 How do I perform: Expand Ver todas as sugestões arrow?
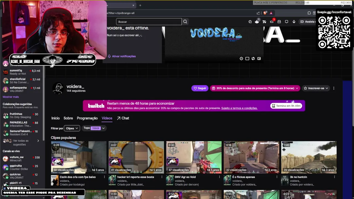(x=38, y=141)
